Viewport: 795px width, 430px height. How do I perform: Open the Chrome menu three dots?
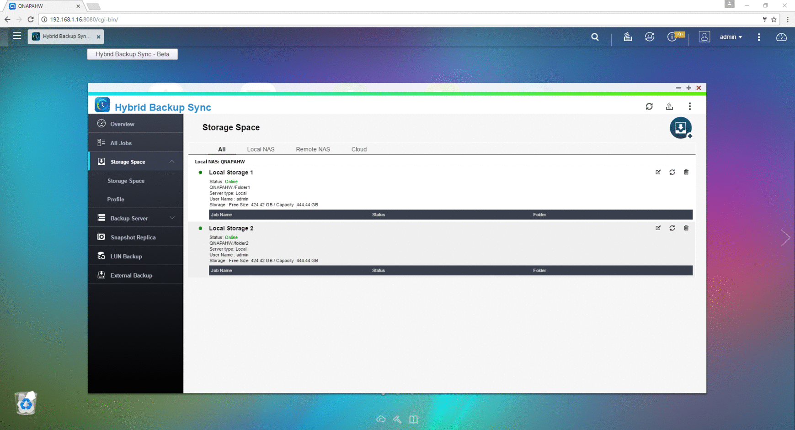(788, 20)
